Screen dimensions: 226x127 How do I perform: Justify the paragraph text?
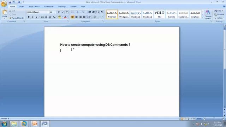point(84,17)
